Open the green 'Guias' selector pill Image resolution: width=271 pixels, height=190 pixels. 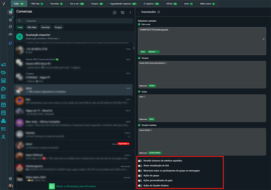tap(151, 119)
